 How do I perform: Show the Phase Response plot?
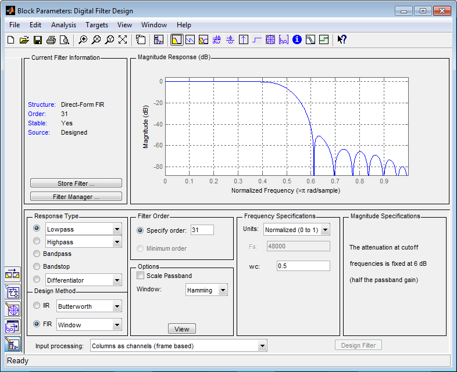click(x=190, y=40)
